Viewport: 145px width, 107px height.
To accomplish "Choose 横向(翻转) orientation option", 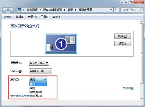I will click(38, 92).
